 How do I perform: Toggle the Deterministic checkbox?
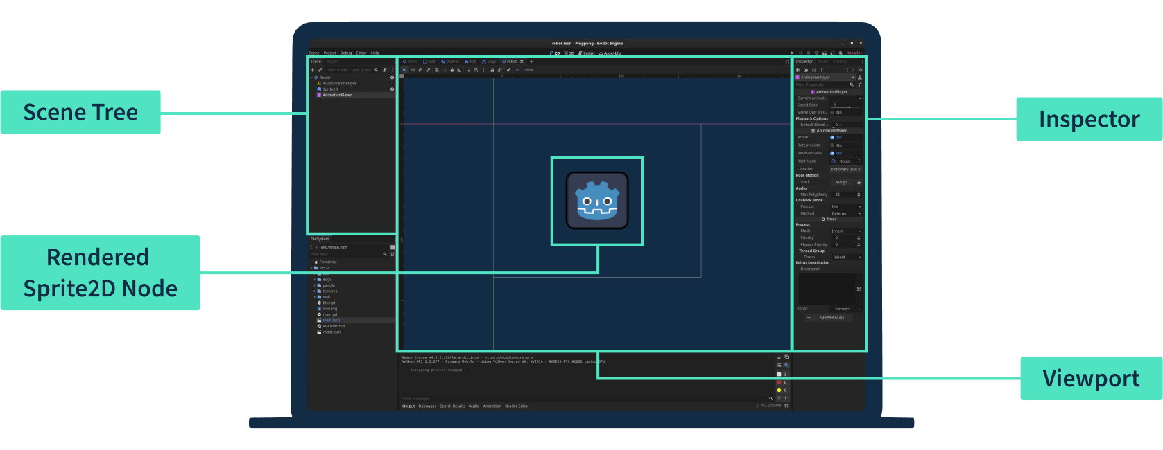tap(832, 145)
